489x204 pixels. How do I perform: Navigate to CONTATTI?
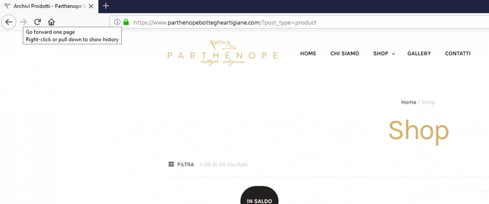(457, 54)
